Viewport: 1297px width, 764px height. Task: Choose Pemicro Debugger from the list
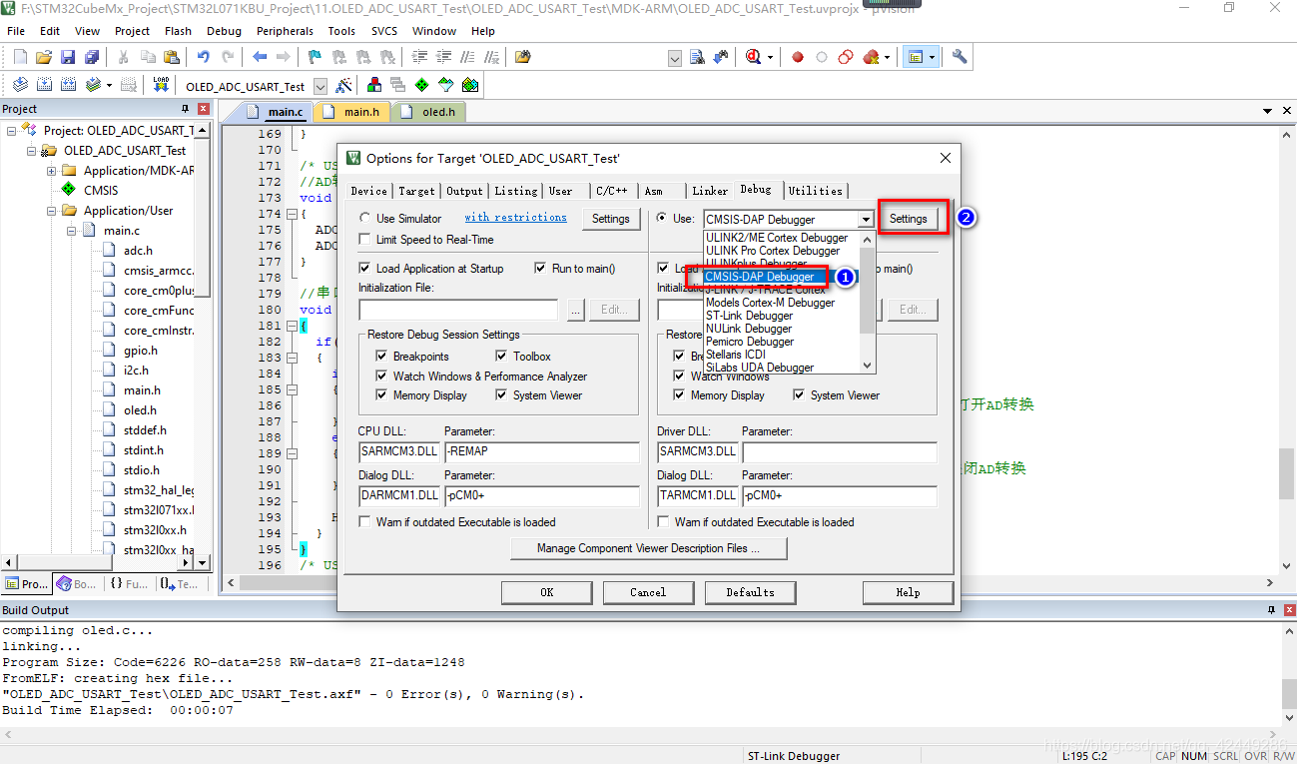point(750,342)
